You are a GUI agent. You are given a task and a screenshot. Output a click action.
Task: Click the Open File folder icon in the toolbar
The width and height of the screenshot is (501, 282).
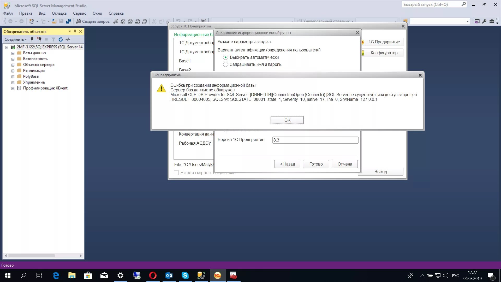click(54, 21)
